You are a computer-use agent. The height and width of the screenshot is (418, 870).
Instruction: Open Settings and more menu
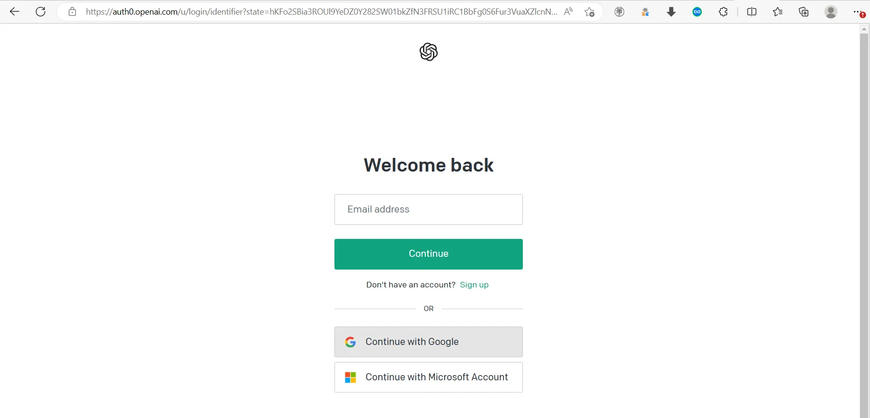pos(858,12)
